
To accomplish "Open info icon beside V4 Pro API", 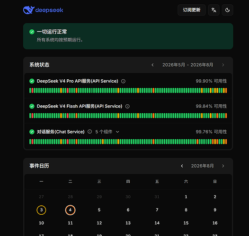I will point(123,81).
